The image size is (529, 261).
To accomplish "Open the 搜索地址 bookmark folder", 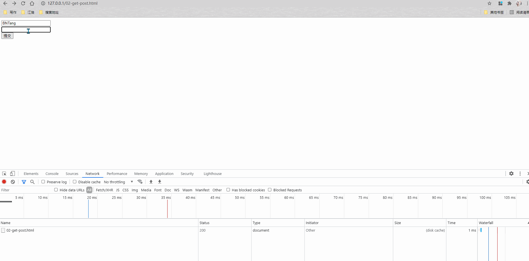I will point(49,12).
